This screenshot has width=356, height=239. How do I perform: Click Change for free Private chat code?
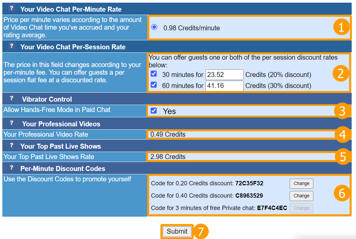coord(301,208)
